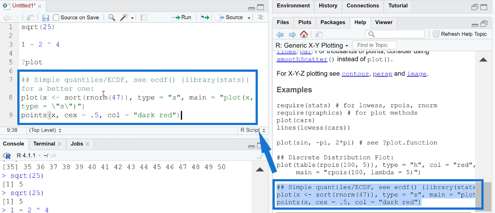The height and width of the screenshot is (213, 495).
Task: Switch to the Files tab
Action: (x=283, y=22)
